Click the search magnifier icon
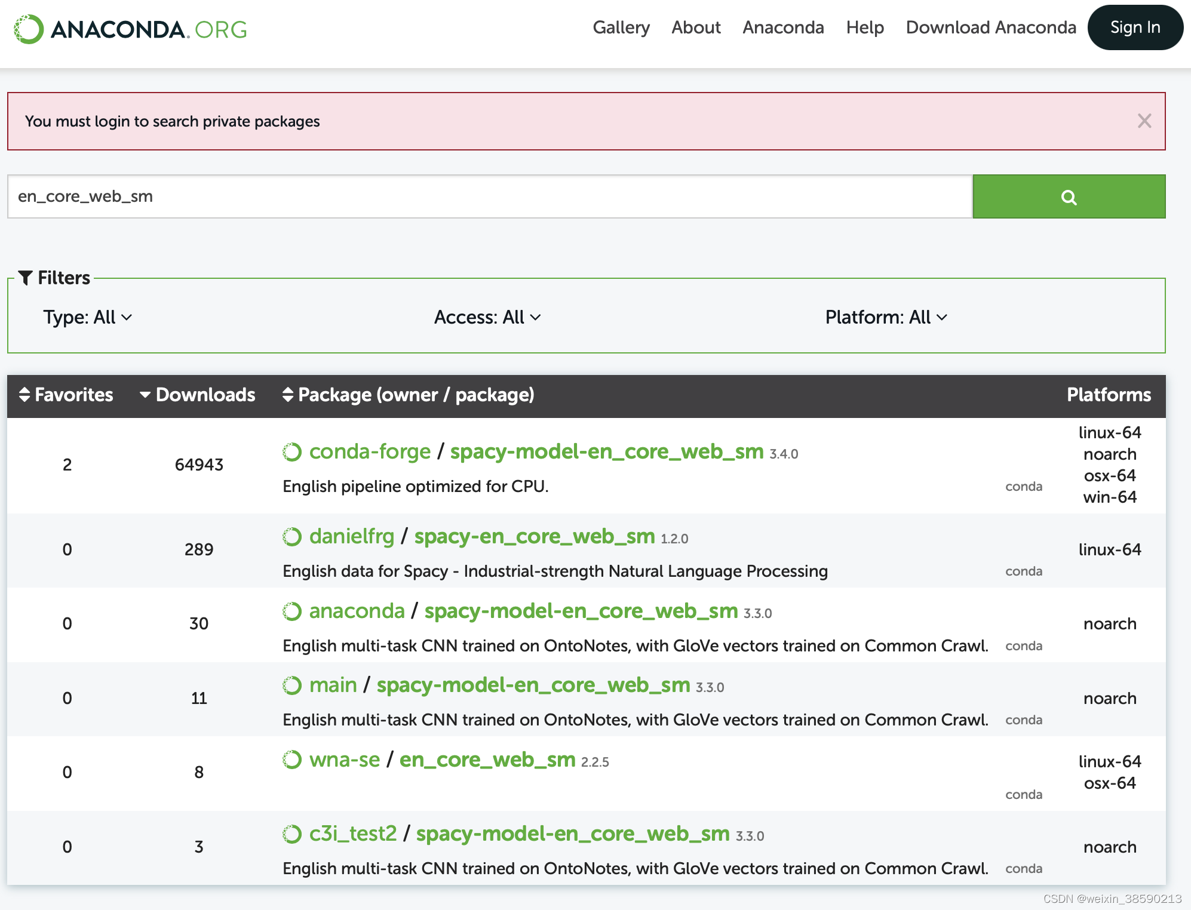 click(1069, 196)
